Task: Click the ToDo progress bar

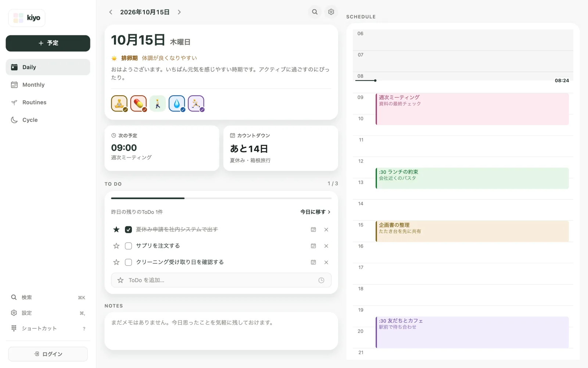Action: pyautogui.click(x=221, y=198)
